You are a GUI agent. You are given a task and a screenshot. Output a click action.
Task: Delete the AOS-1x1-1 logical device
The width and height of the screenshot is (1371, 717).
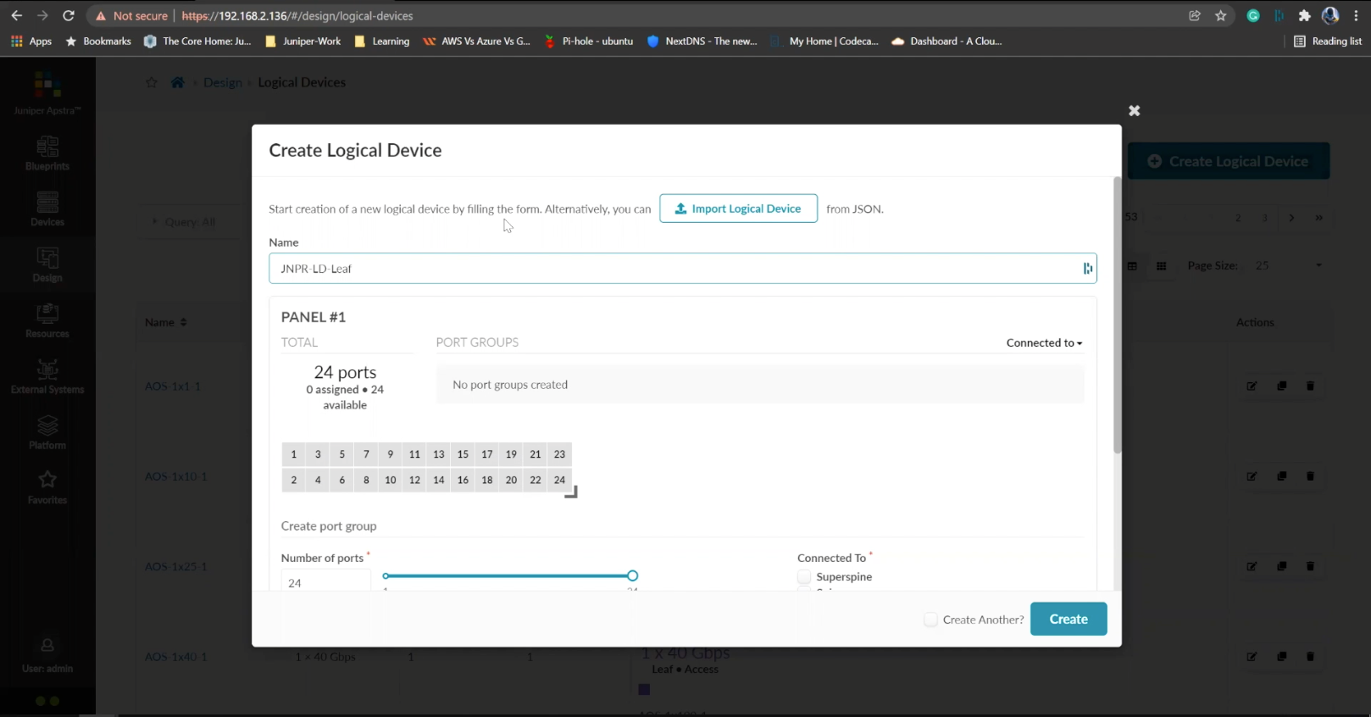point(1310,386)
